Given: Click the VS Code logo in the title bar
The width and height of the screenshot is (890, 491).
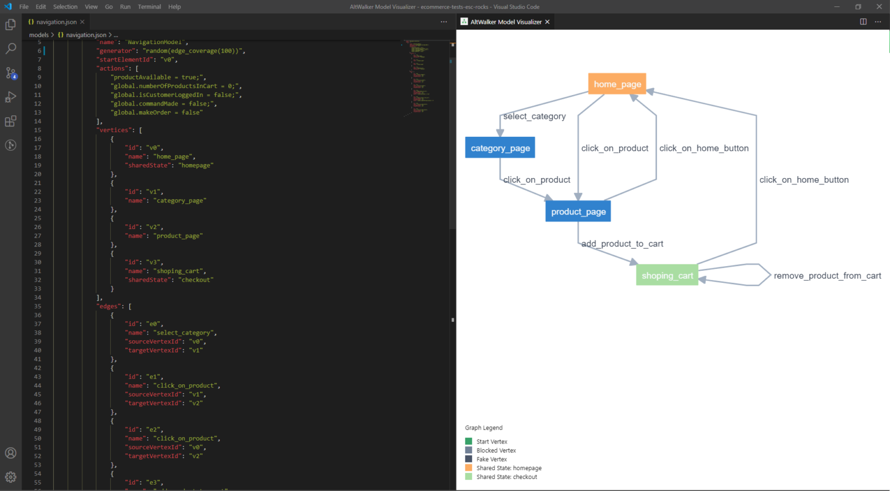Looking at the screenshot, I should pyautogui.click(x=8, y=6).
